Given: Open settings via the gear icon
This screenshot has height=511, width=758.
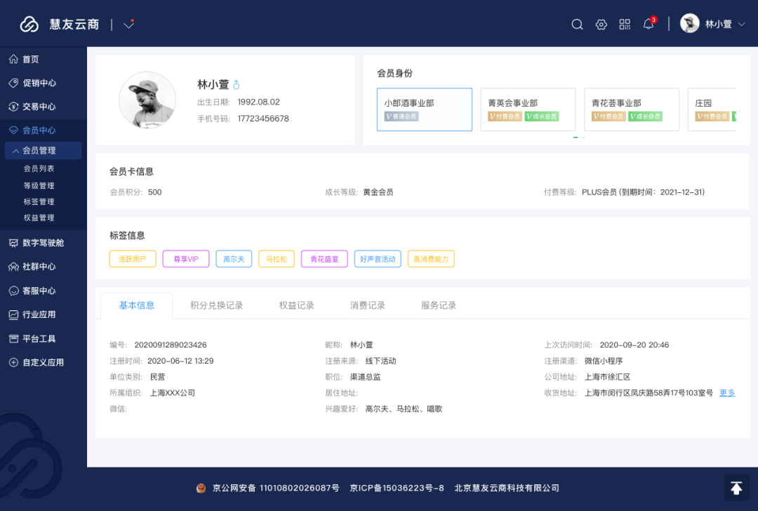Looking at the screenshot, I should coord(601,24).
